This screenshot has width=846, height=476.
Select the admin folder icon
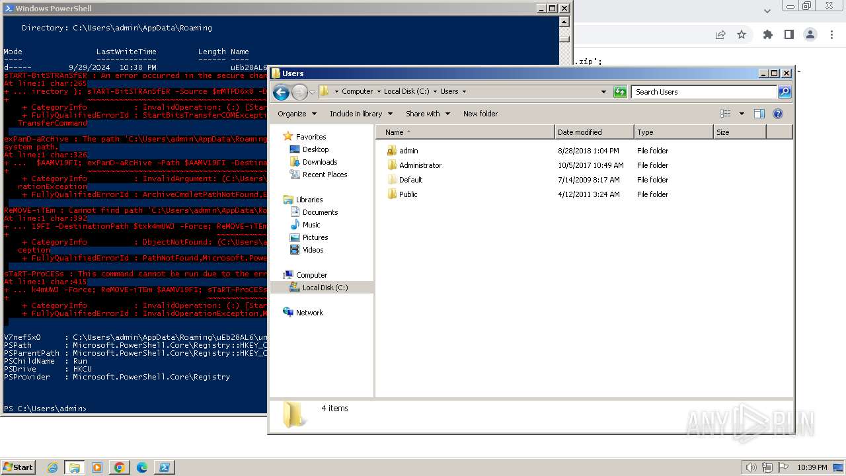pos(392,151)
